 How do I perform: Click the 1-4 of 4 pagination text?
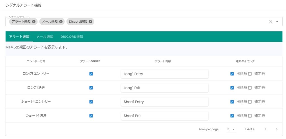click(249, 129)
